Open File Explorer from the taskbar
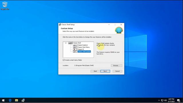 click(x=17, y=100)
